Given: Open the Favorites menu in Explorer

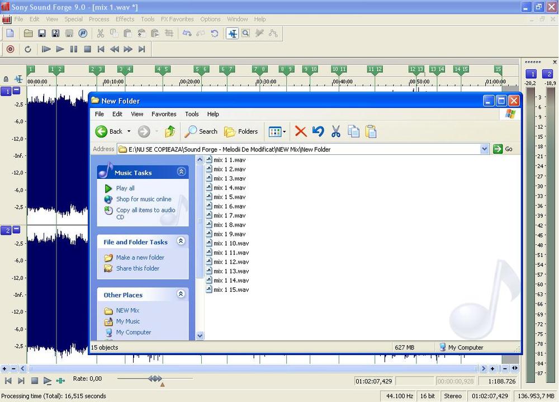Looking at the screenshot, I should click(x=164, y=114).
